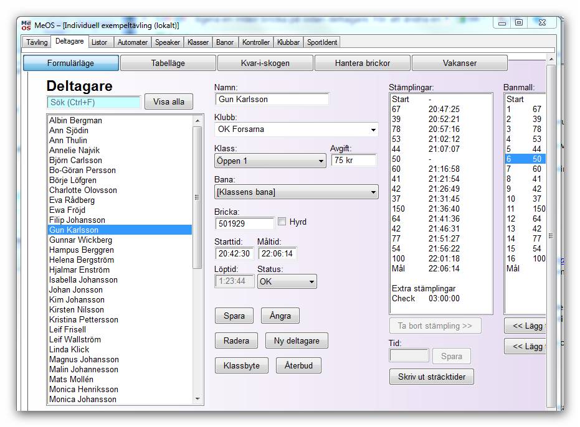Click the participant list scroll up arrow
The image size is (580, 427).
[x=197, y=121]
